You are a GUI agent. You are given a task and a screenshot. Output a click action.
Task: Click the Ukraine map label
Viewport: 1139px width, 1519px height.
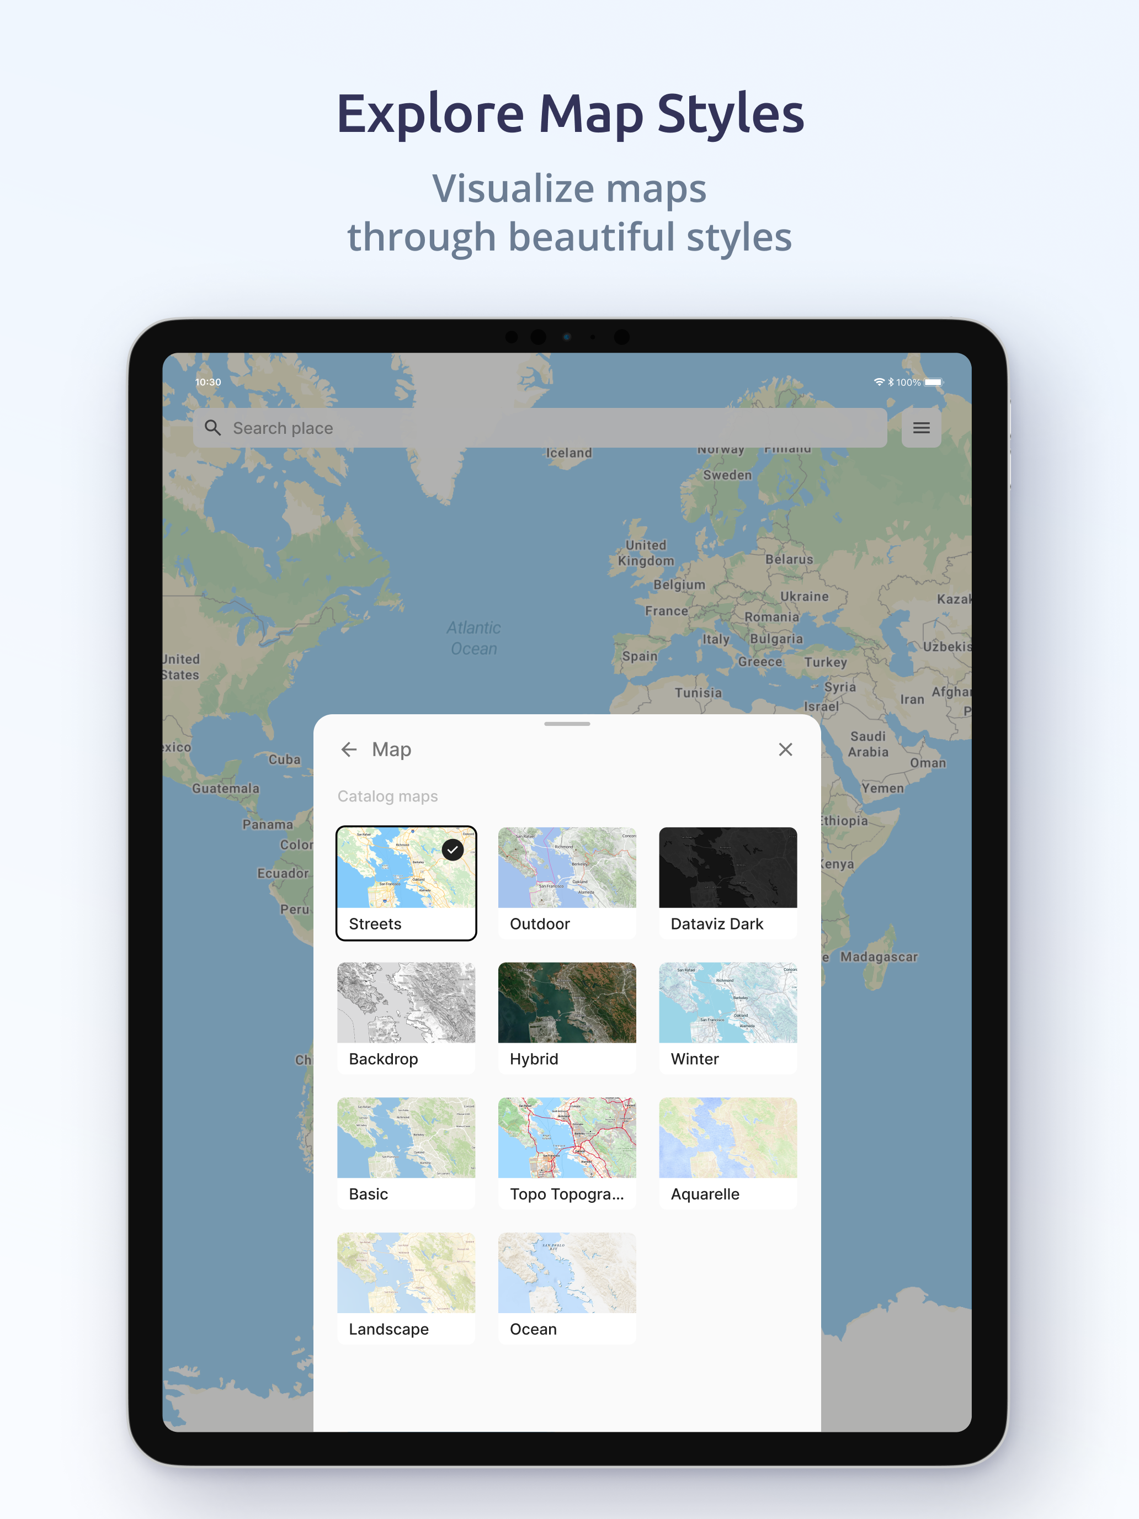pos(804,597)
